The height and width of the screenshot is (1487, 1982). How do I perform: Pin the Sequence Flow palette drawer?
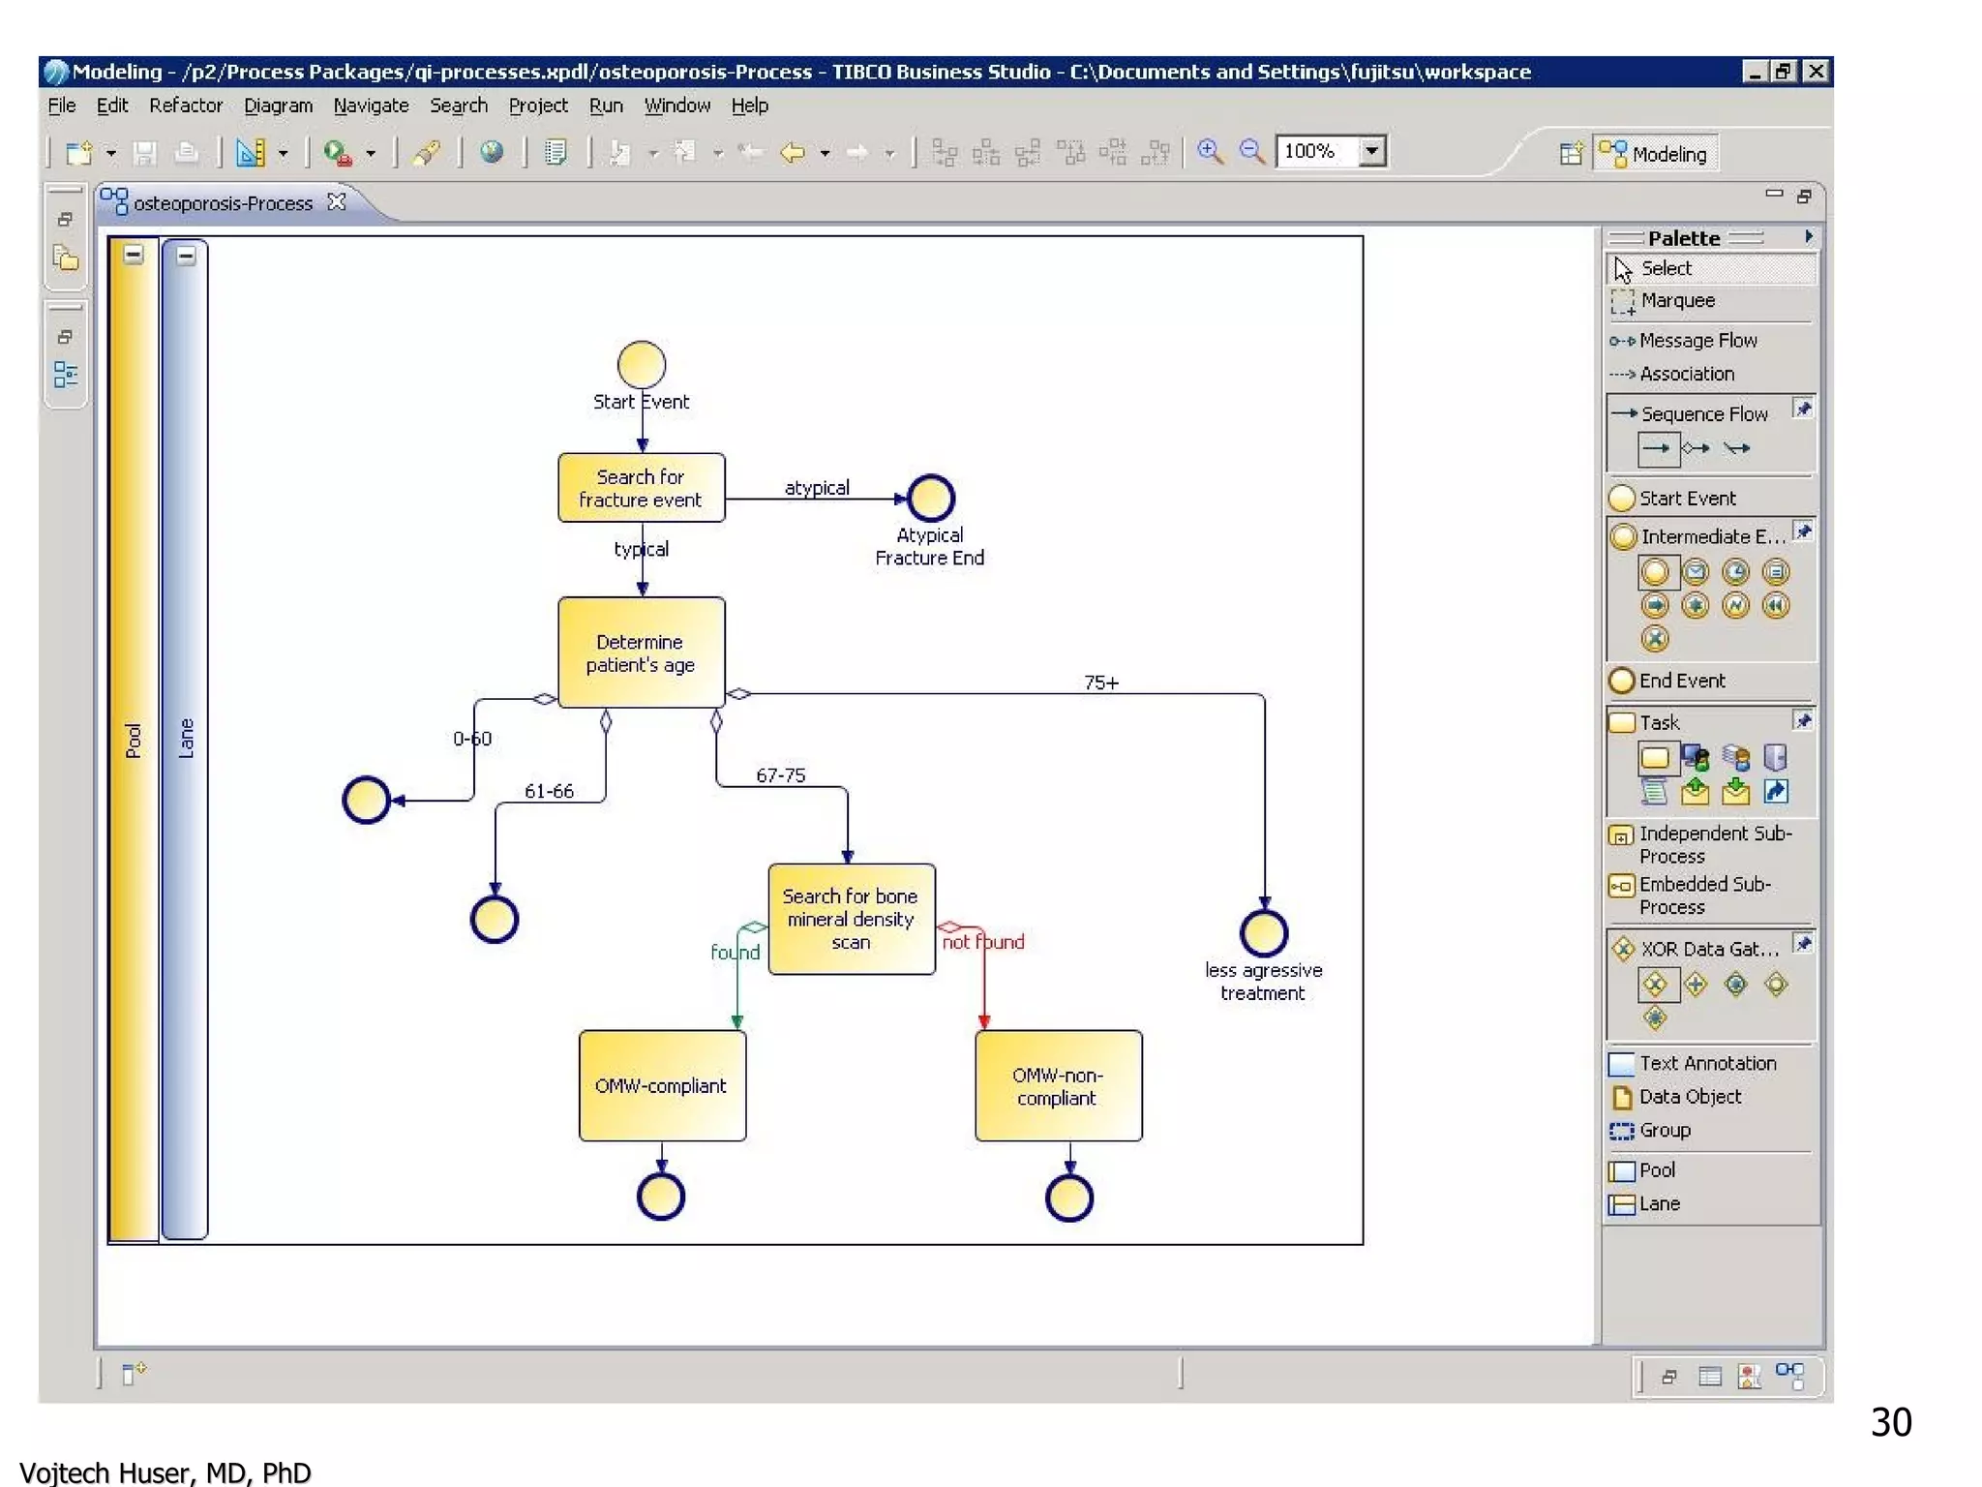click(1802, 410)
